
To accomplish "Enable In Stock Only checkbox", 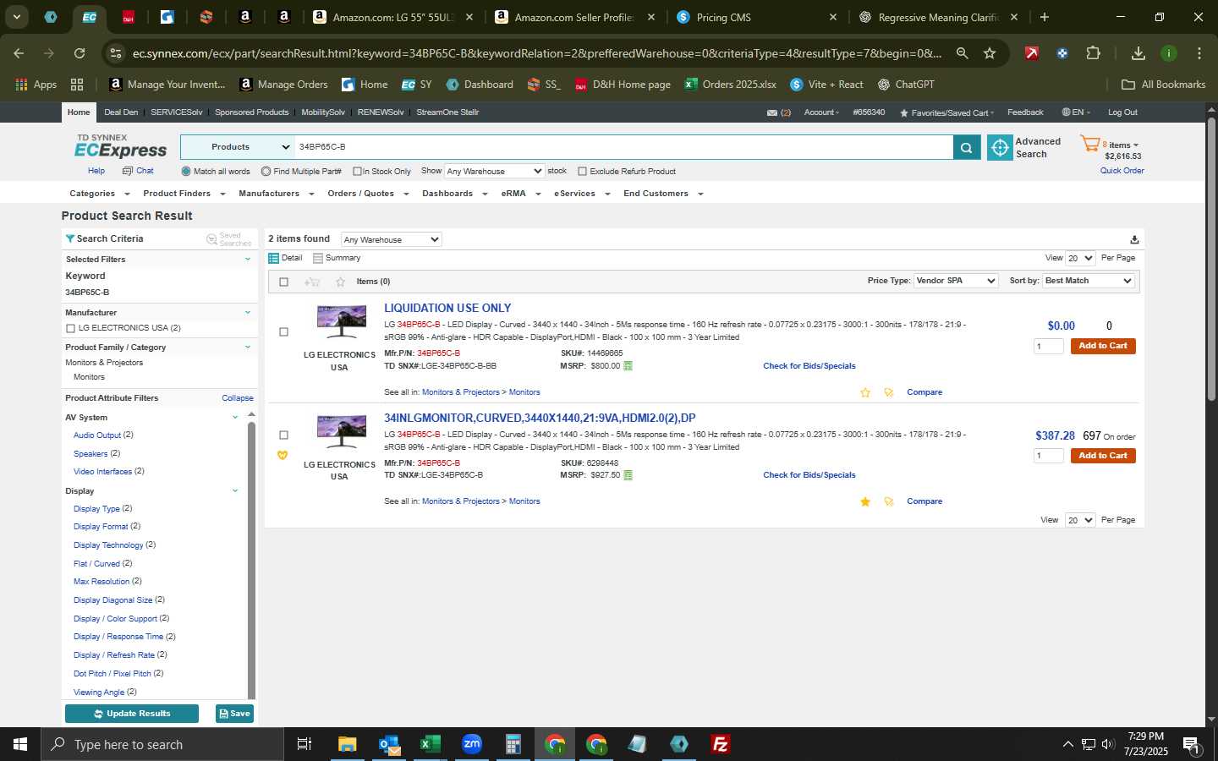I will click(357, 171).
